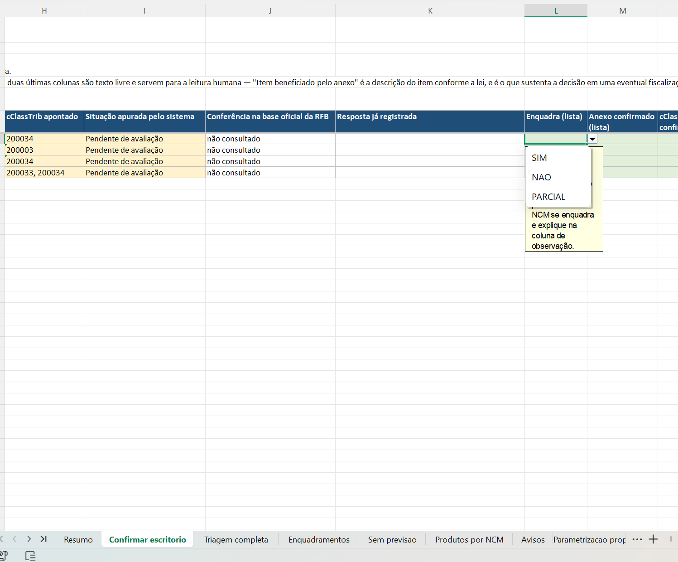Screen dimensions: 678x562
Task: Click the 'cClassTrib apontado' header cell
Action: tap(44, 121)
